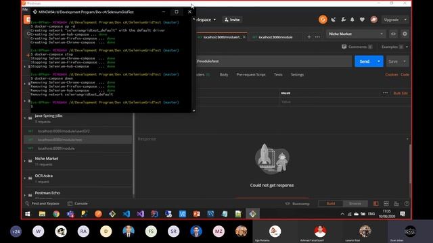Collapse the Java-Spring-jdbc collection
The image size is (433, 243).
point(24,118)
